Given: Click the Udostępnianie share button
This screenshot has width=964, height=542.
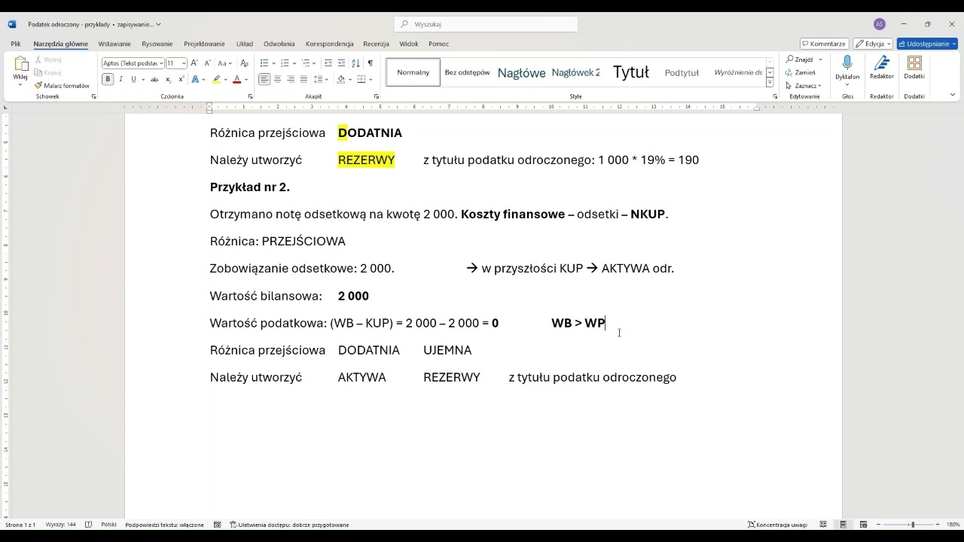Looking at the screenshot, I should 927,44.
